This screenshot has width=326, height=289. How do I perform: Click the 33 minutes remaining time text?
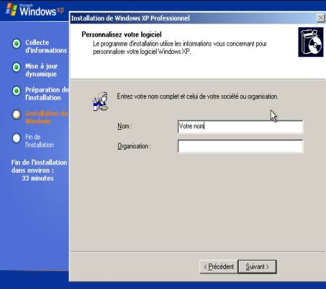coord(38,178)
